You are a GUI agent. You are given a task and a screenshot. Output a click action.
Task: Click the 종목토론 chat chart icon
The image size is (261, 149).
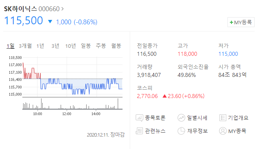[x=139, y=118]
